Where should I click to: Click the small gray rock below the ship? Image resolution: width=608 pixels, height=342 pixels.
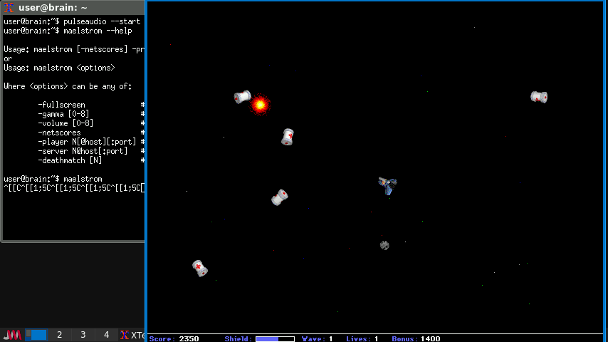tap(384, 245)
